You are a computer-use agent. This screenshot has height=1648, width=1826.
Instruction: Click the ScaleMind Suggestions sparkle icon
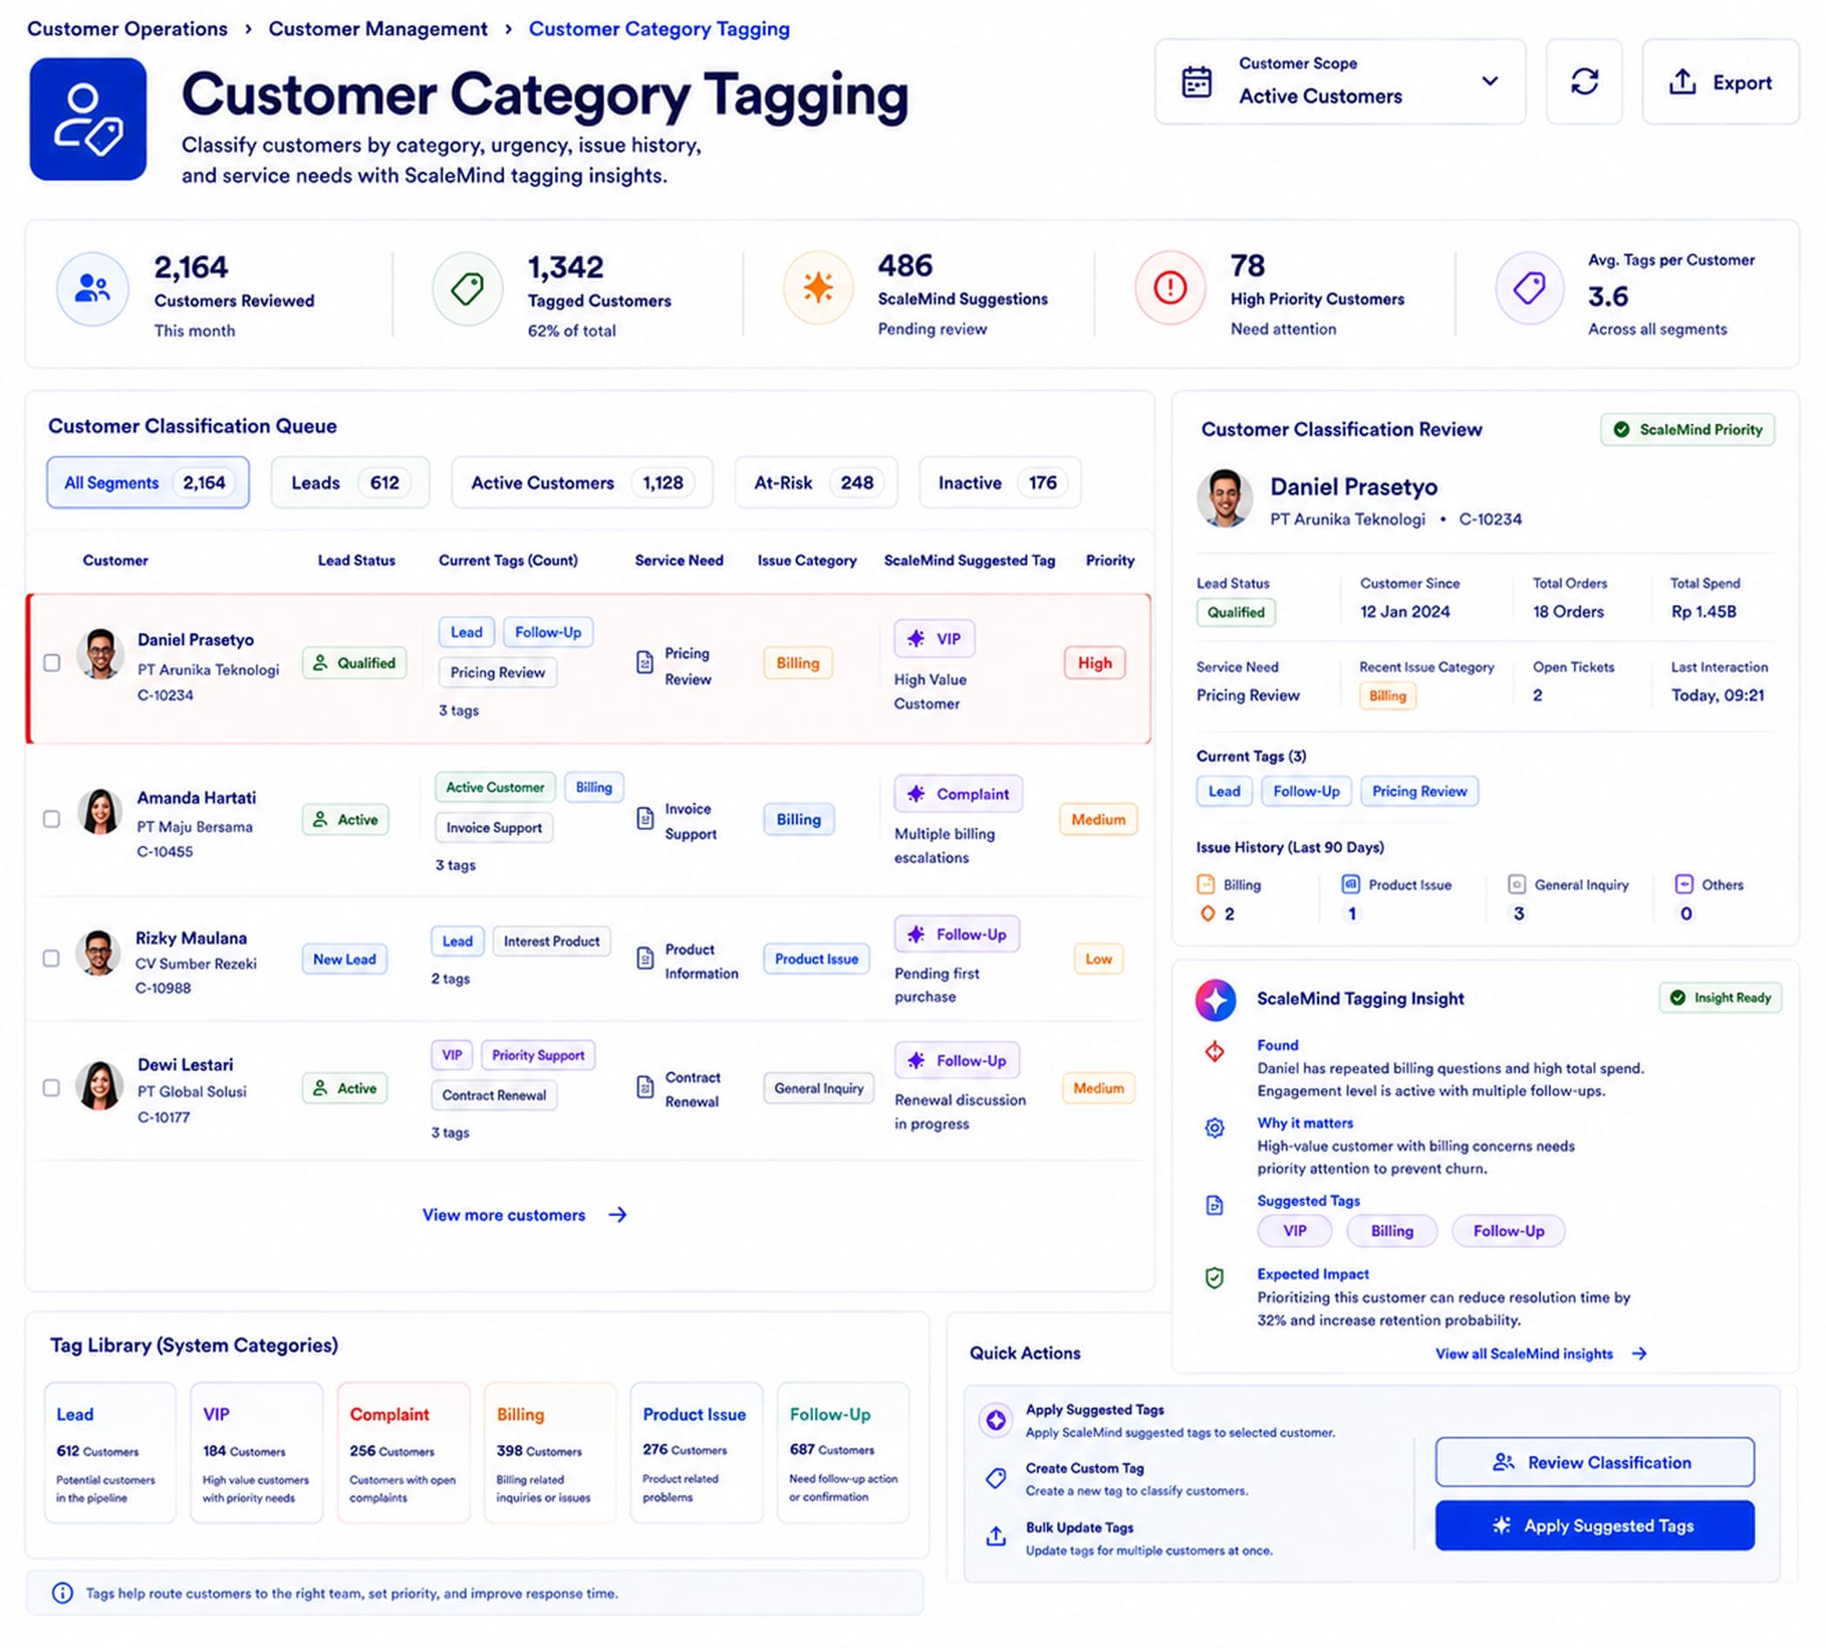[818, 287]
